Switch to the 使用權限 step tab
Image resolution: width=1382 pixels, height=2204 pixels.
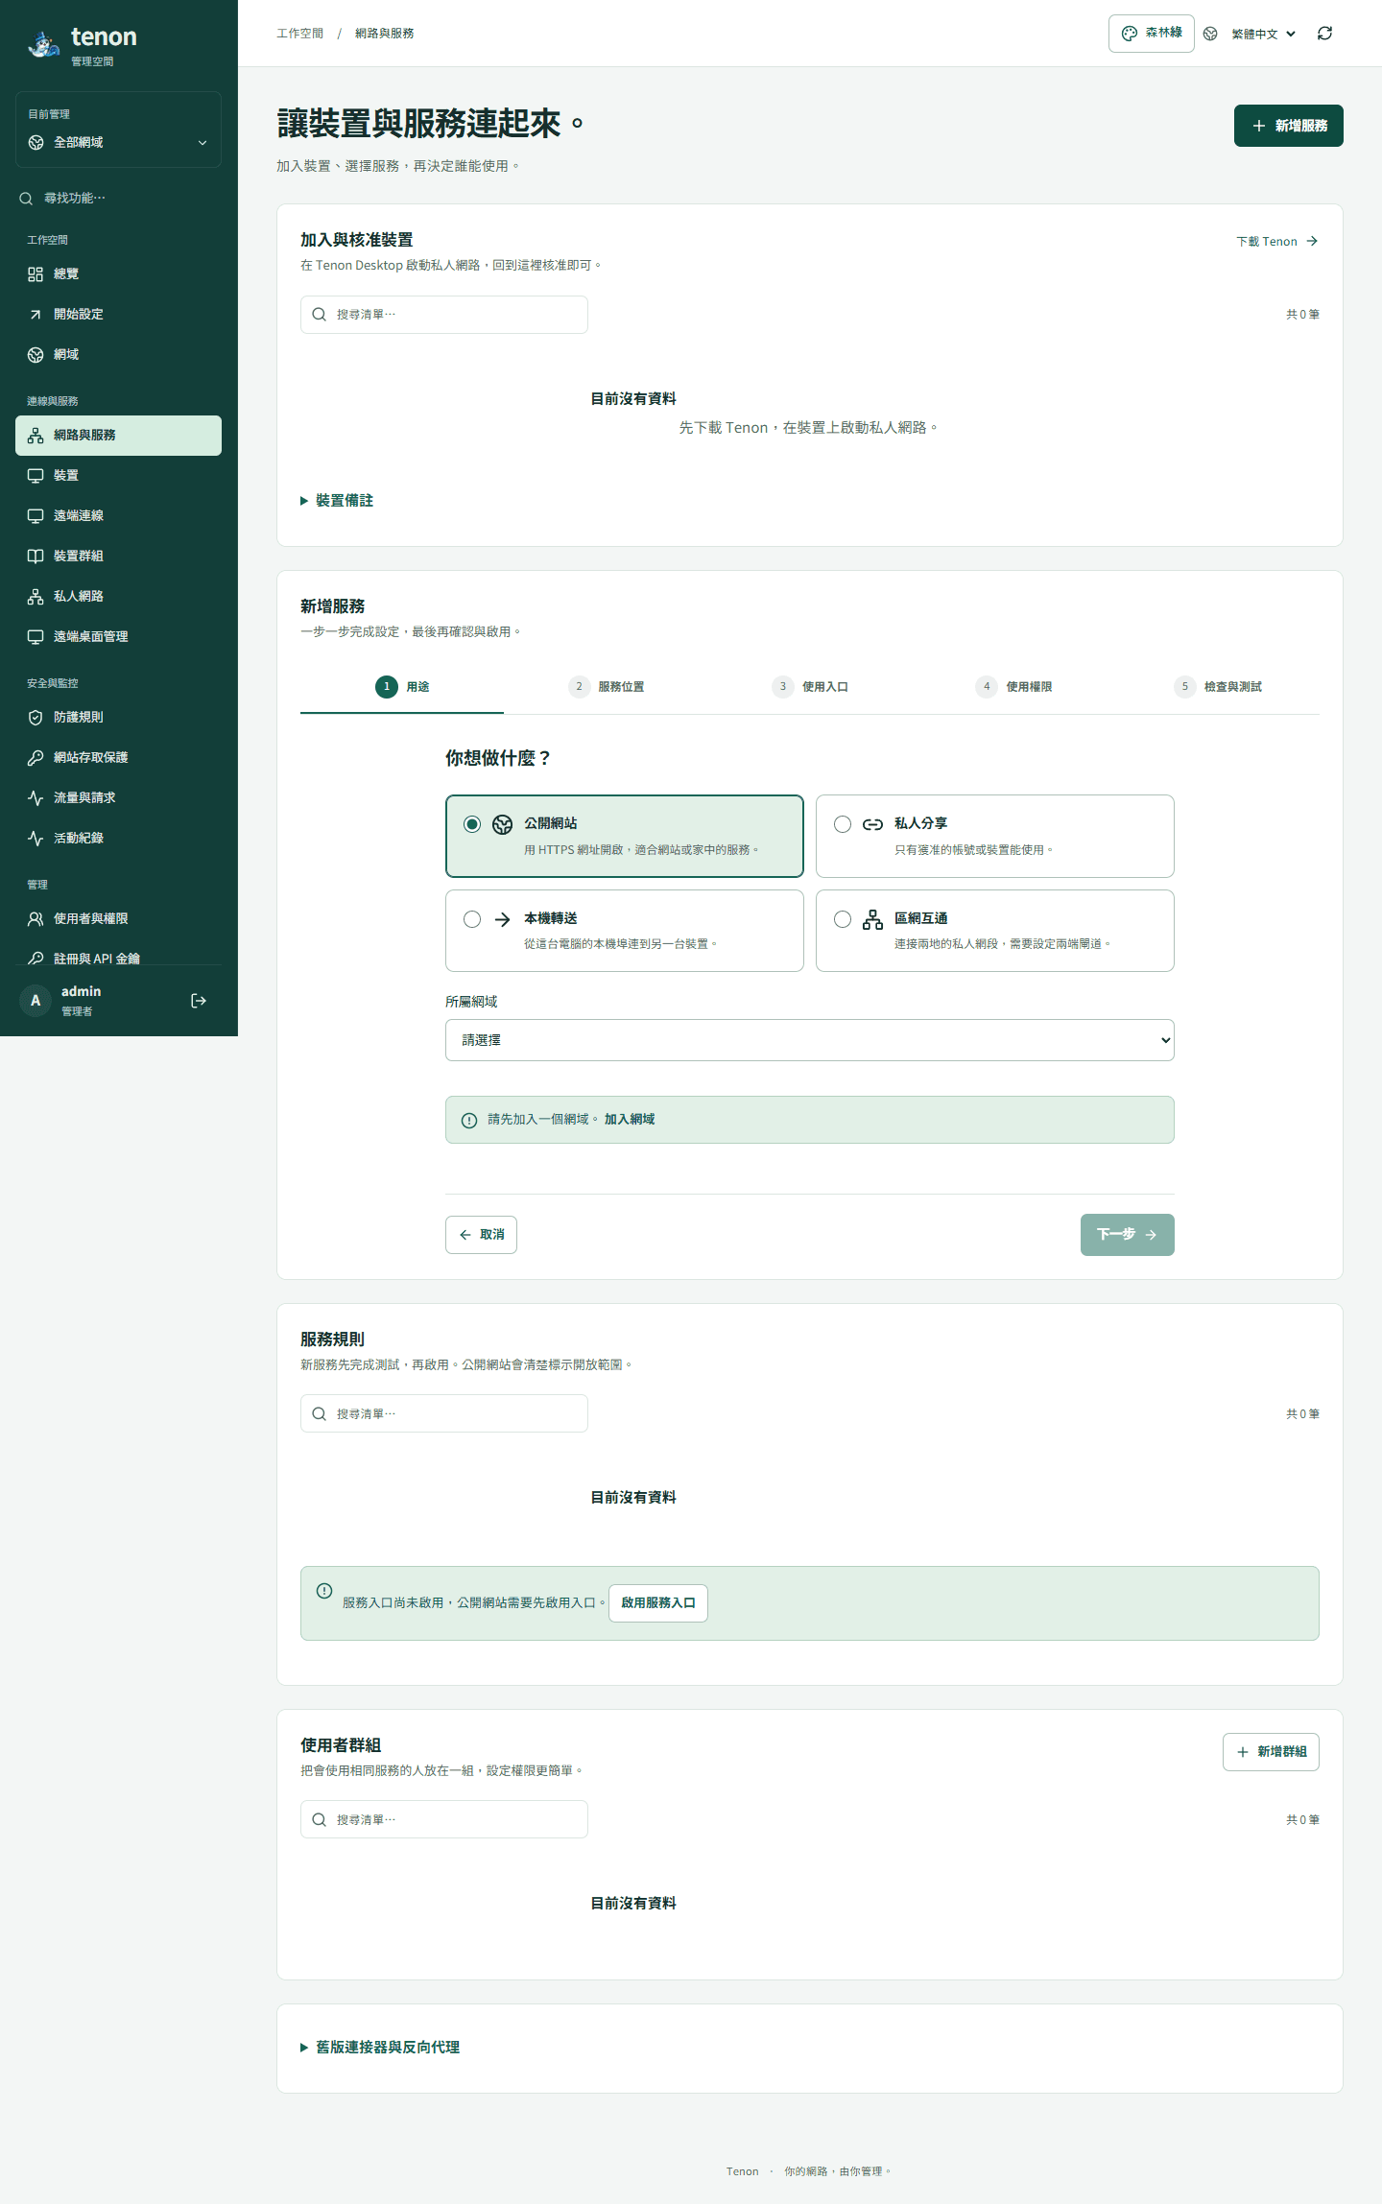click(x=1013, y=687)
